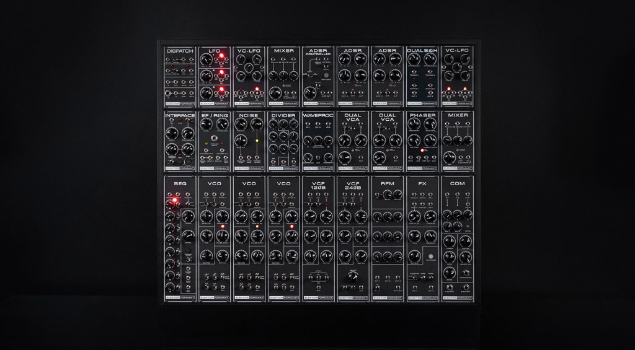Click the Threshold knob on EF/RING module
The width and height of the screenshot is (635, 350).
222,124
